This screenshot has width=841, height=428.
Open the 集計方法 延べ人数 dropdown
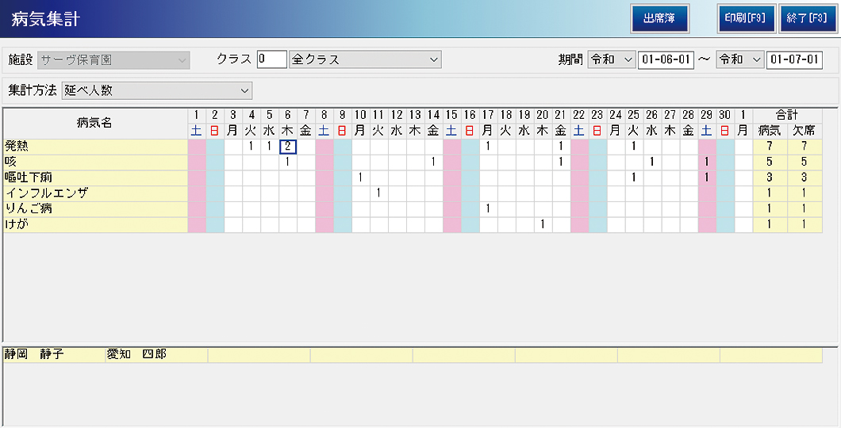pos(156,90)
